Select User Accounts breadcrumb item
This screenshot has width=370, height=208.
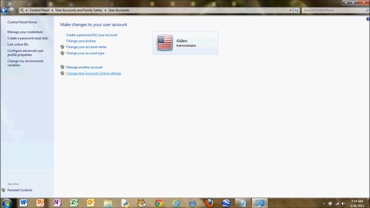(119, 10)
